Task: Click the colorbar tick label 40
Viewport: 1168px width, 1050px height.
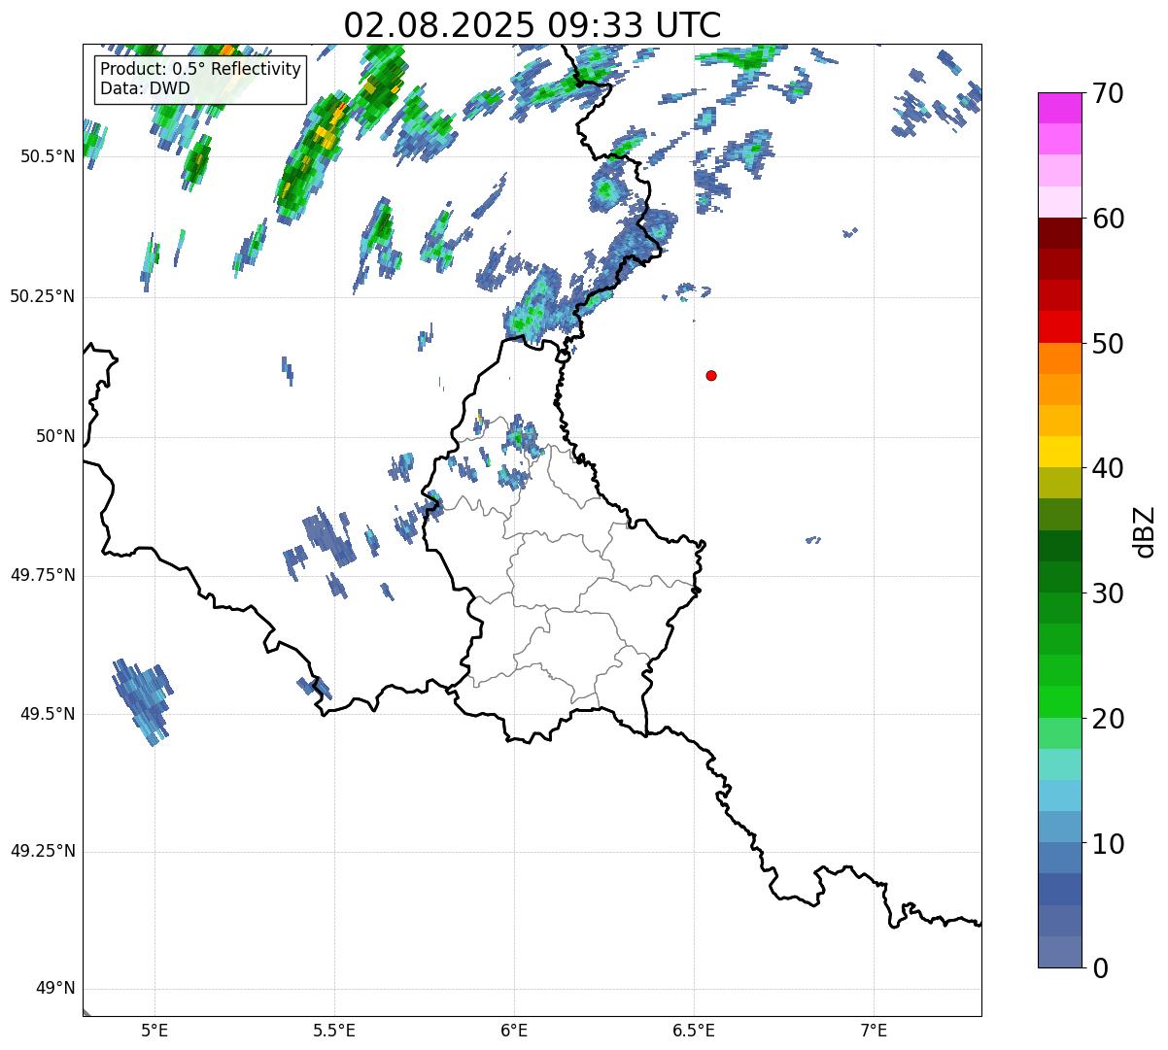Action: point(1107,468)
